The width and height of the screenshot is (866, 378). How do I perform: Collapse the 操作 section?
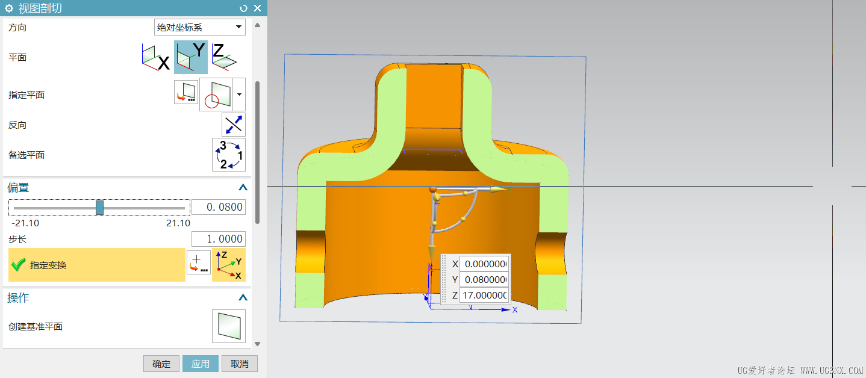[243, 298]
